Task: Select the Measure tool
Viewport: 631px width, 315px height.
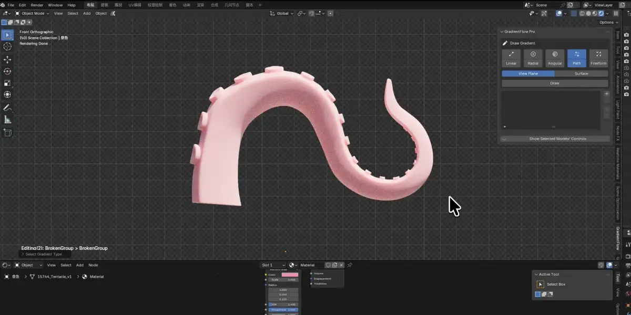Action: coord(7,120)
